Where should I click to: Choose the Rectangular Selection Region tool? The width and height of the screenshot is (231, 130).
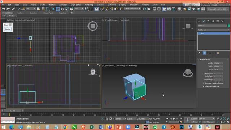(48, 9)
